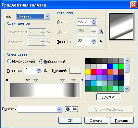Click the palette scrollbar thumb
The height and width of the screenshot is (128, 138).
[x=127, y=68]
